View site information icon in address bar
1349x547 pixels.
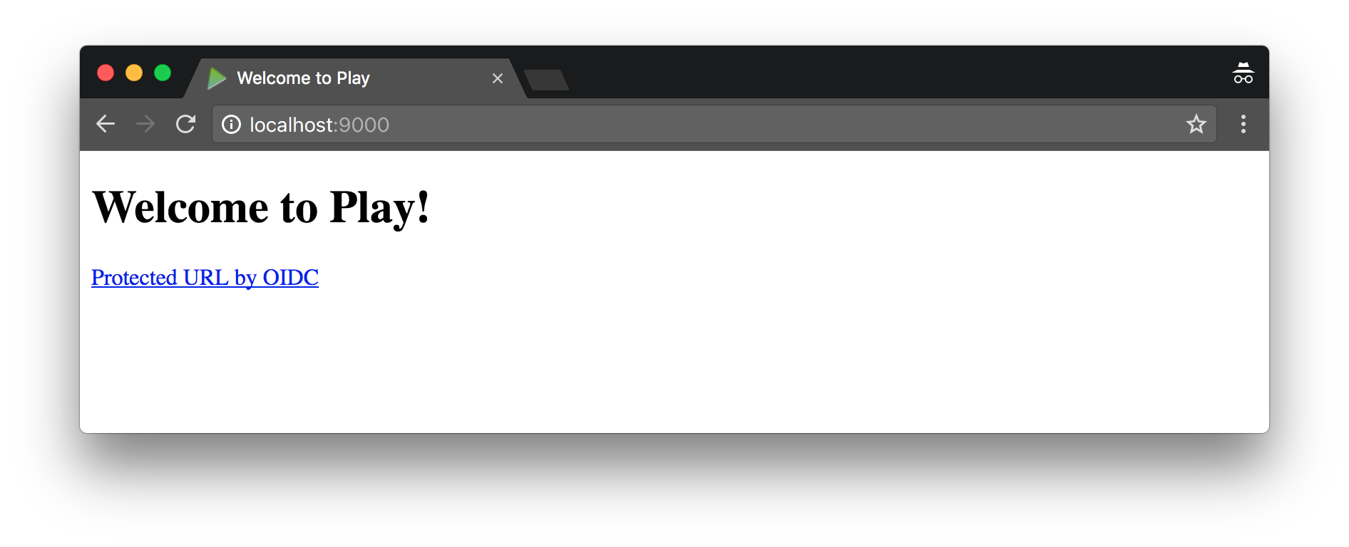[231, 125]
